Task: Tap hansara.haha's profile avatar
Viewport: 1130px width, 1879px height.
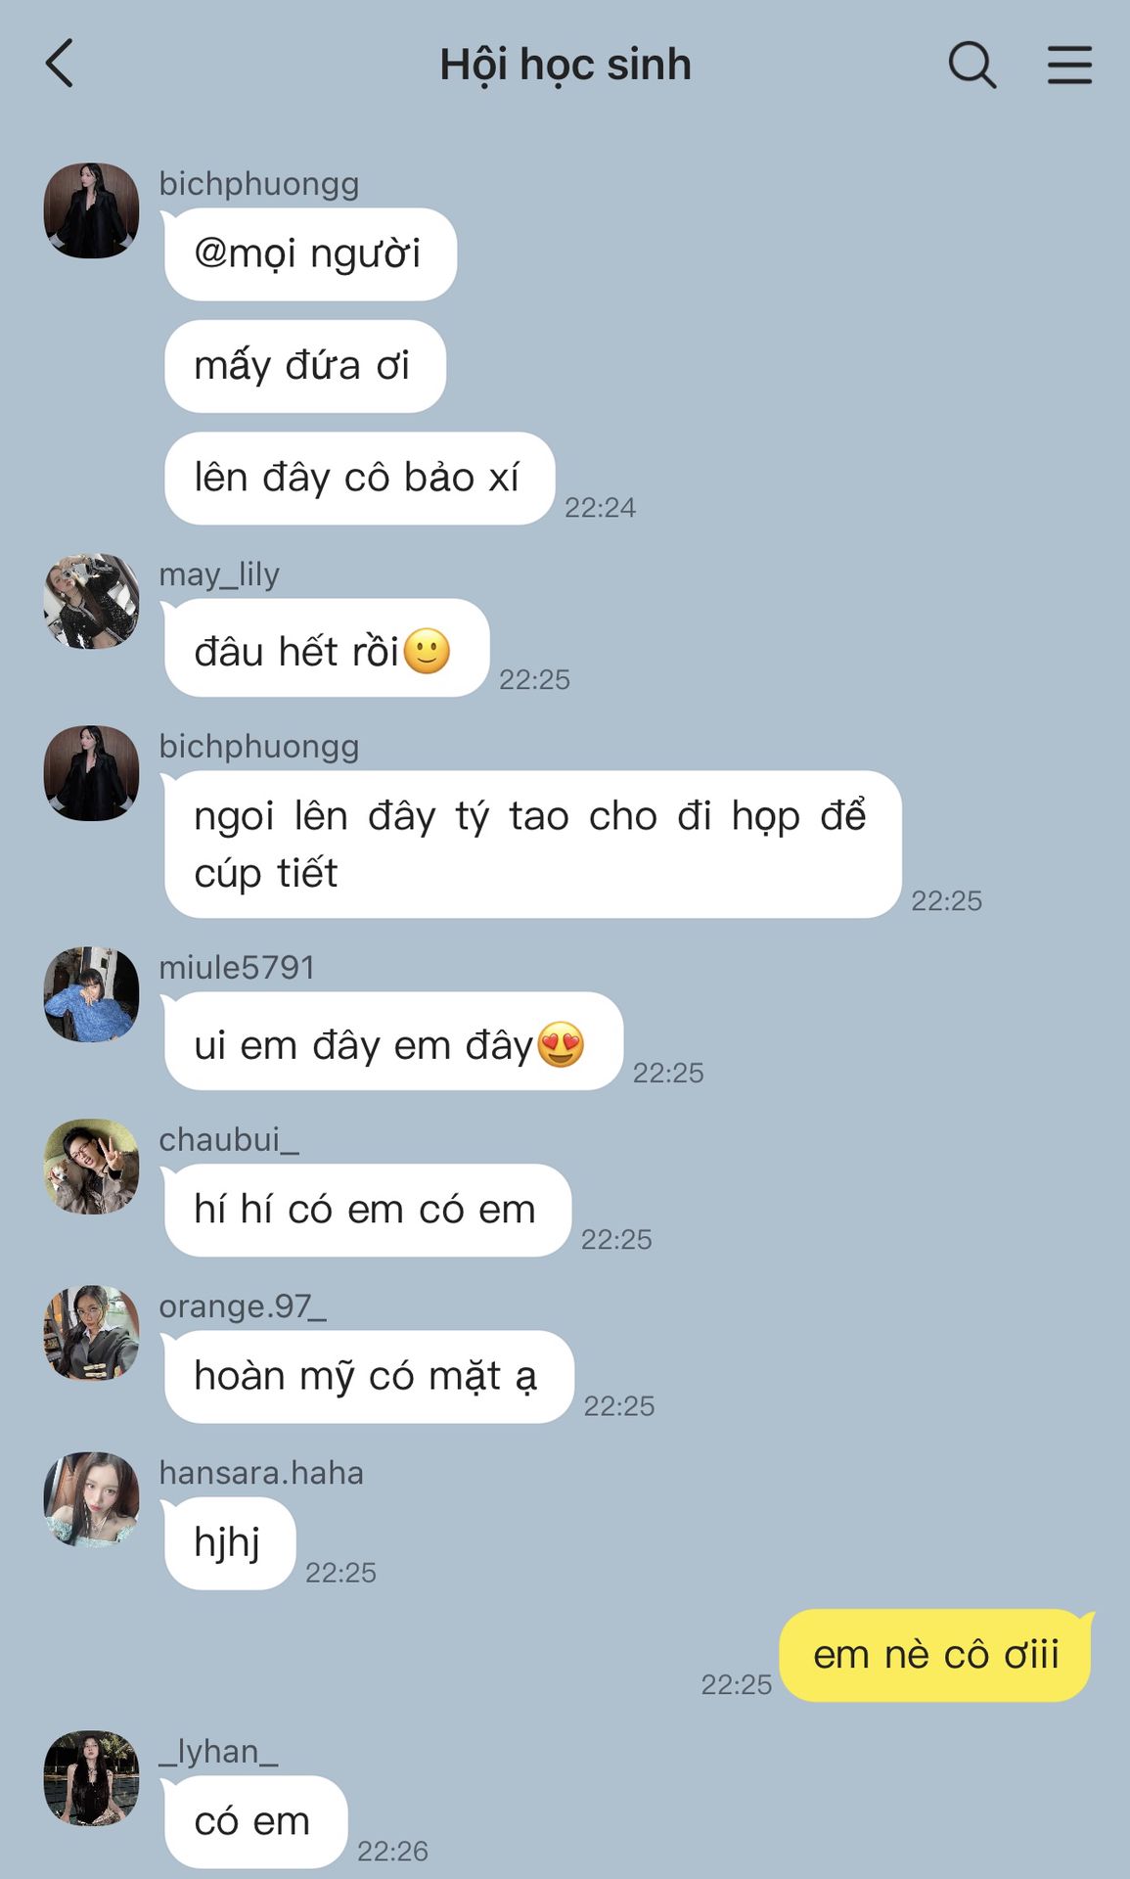Action: coord(91,1499)
